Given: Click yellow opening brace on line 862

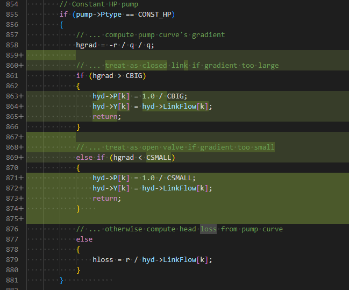Looking at the screenshot, I should [x=78, y=86].
